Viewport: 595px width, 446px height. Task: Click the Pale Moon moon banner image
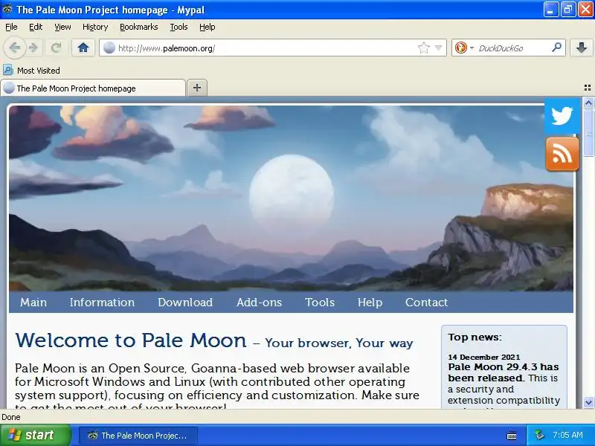291,198
